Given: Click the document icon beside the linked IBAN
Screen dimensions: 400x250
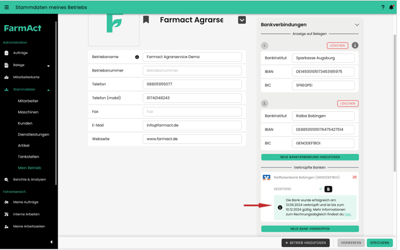Looking at the screenshot, I should click(x=328, y=190).
